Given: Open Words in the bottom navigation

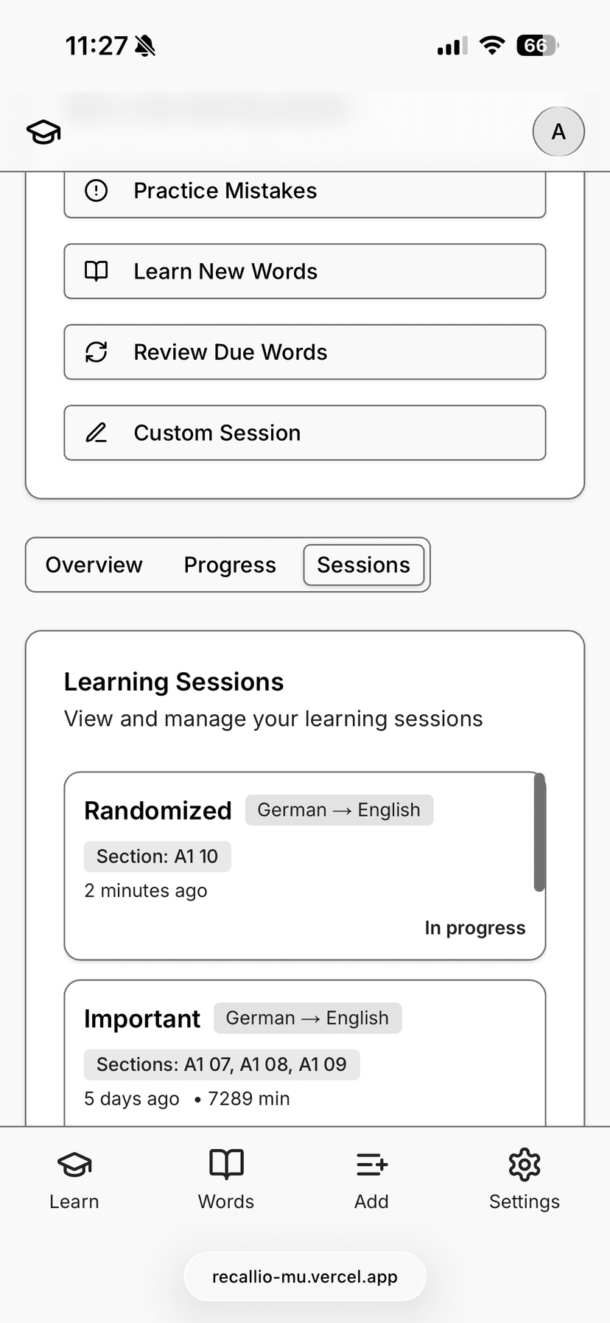Looking at the screenshot, I should point(226,1179).
